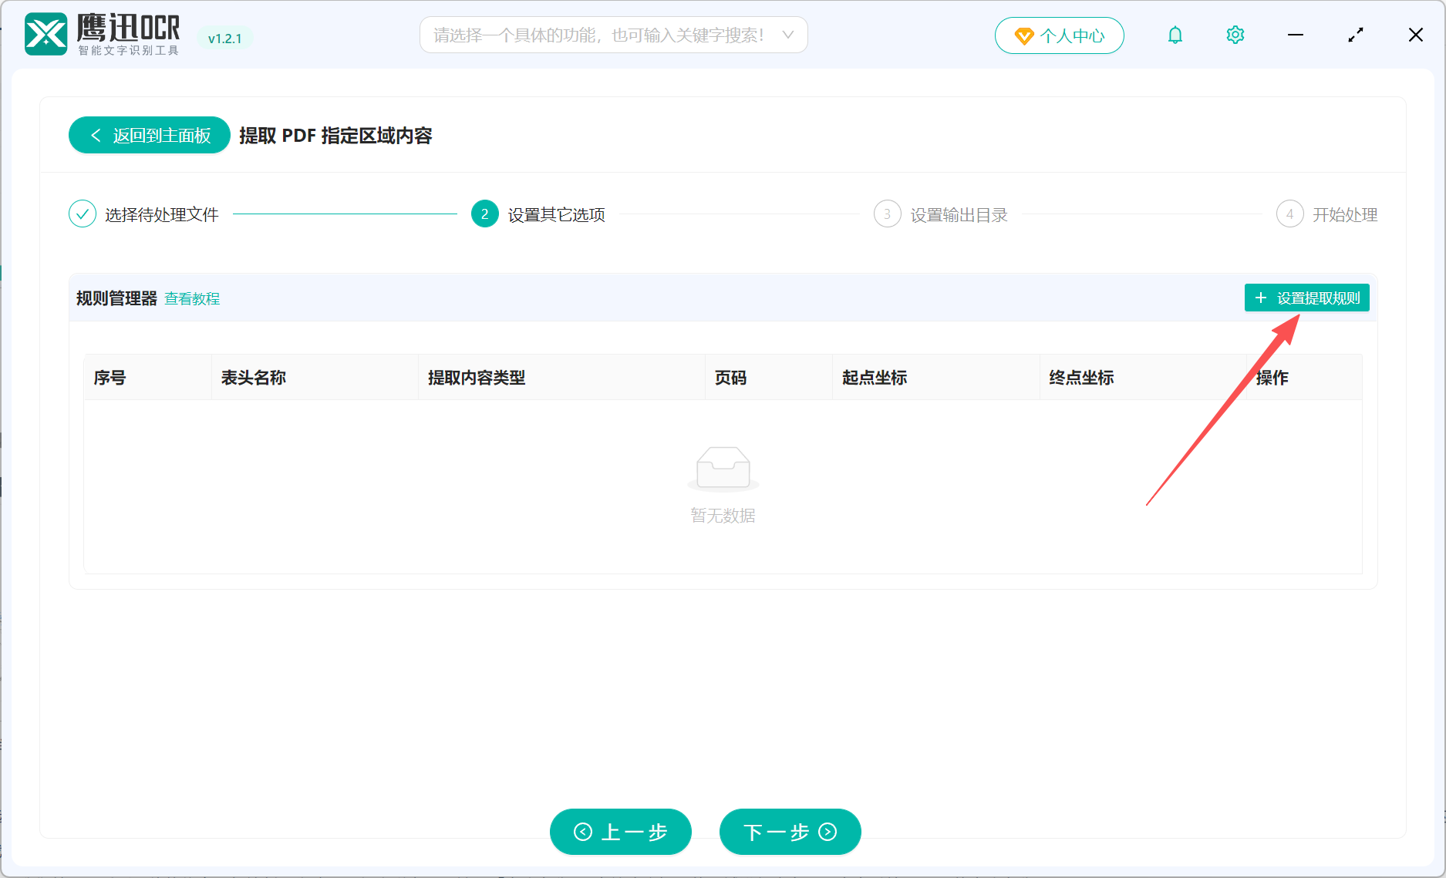Click the 智能文字识别工具 subtitle text
This screenshot has height=878, width=1446.
128,50
